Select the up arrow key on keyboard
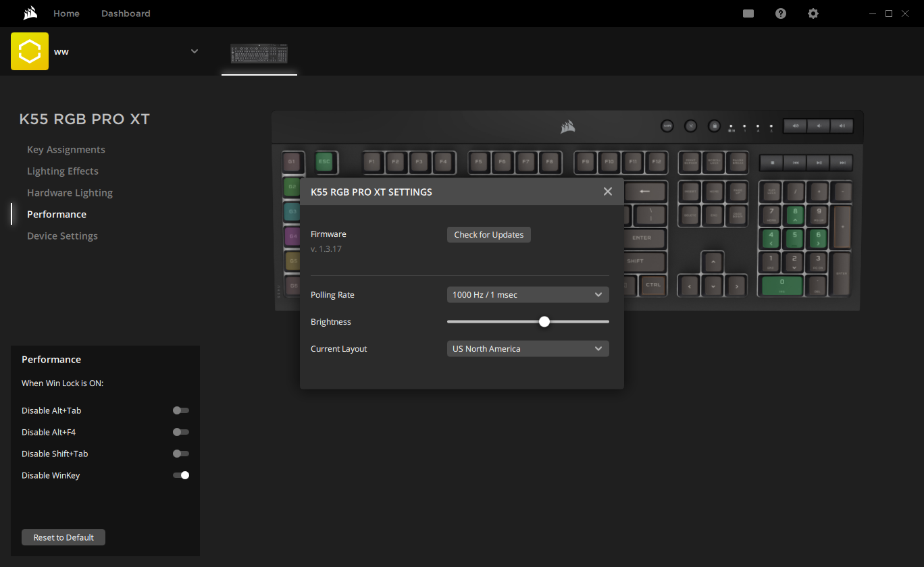924x567 pixels. pyautogui.click(x=713, y=261)
